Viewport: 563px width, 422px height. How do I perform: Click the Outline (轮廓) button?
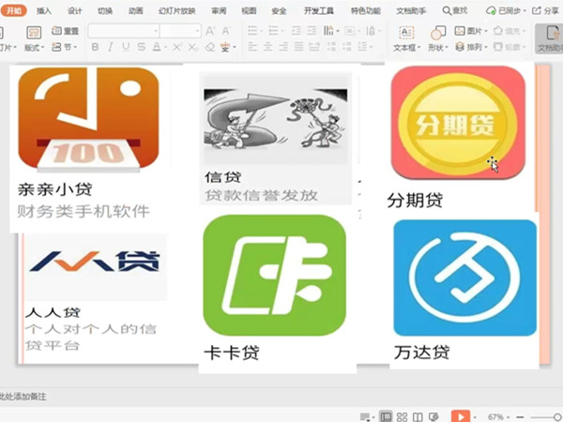(510, 47)
